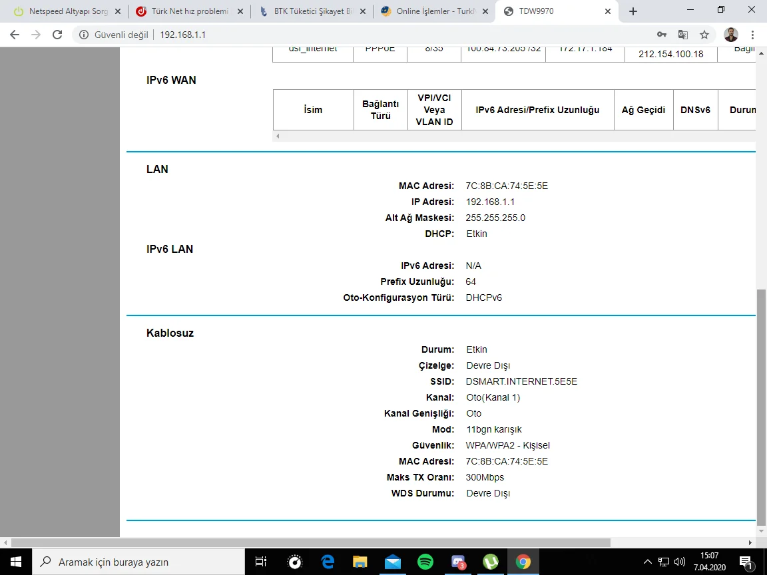Click the LAN IP value 192.168.1.1
This screenshot has width=767, height=575.
click(490, 202)
